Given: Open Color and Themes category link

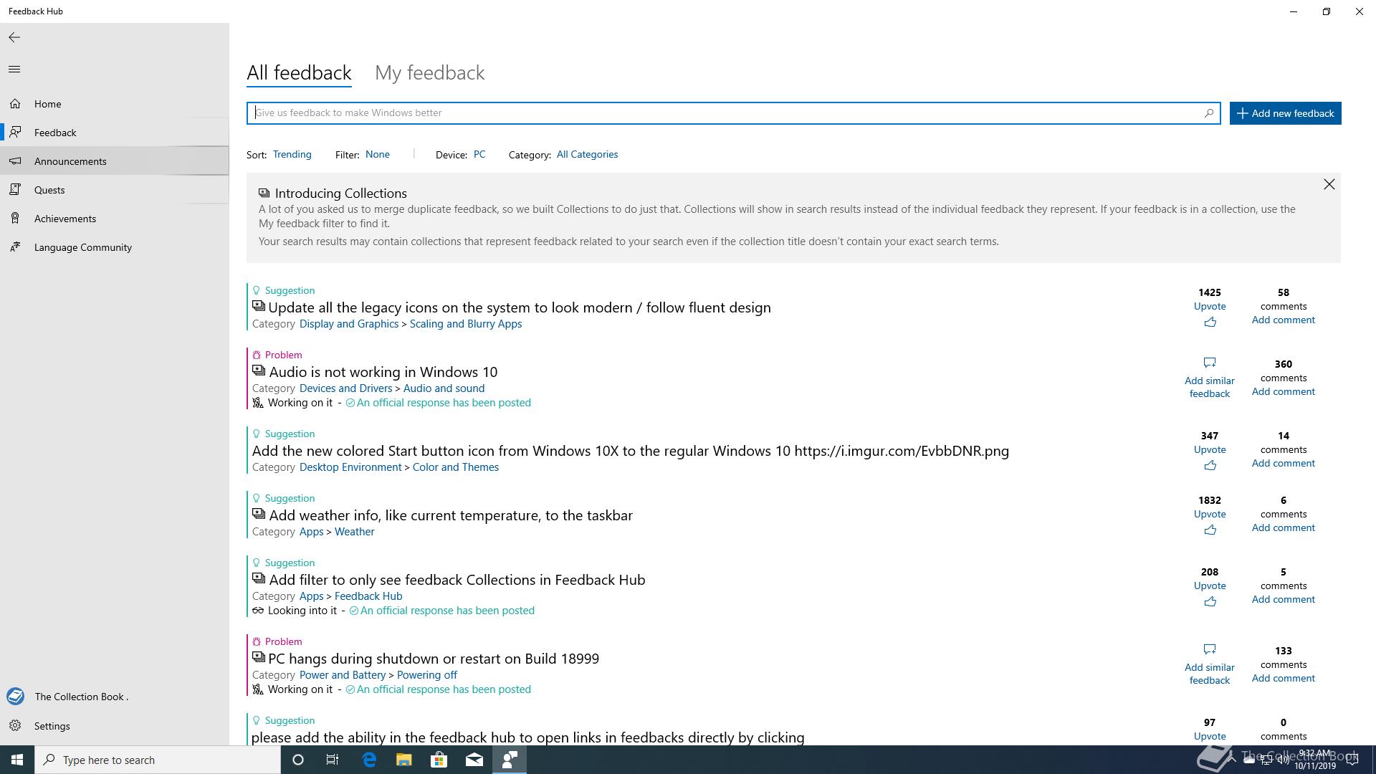Looking at the screenshot, I should pos(456,467).
